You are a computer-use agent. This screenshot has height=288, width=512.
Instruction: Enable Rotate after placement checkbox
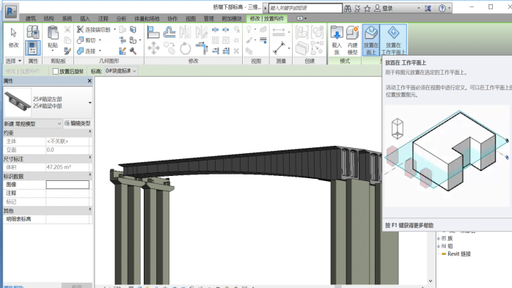(x=56, y=71)
